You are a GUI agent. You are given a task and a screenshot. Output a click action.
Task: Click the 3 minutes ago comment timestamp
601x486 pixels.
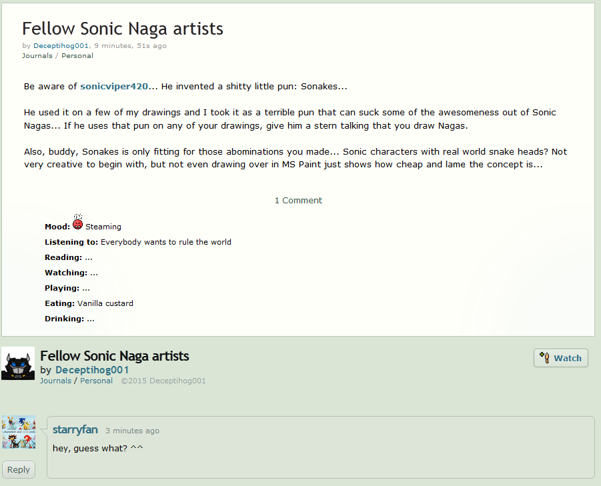(x=132, y=431)
